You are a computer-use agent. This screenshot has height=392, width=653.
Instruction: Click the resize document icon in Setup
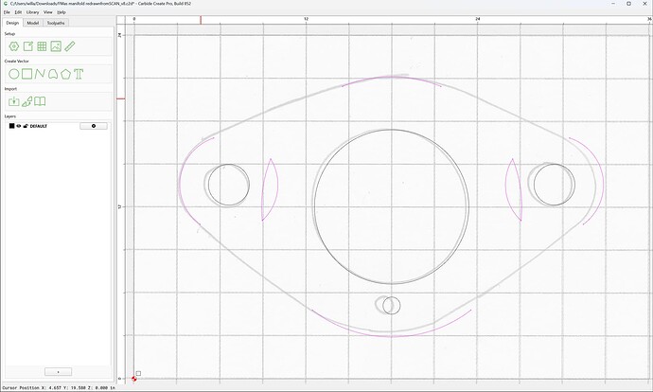[27, 46]
